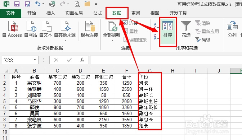Click the Select All corner triangle
This screenshot has width=242, height=140.
(x=6, y=71)
